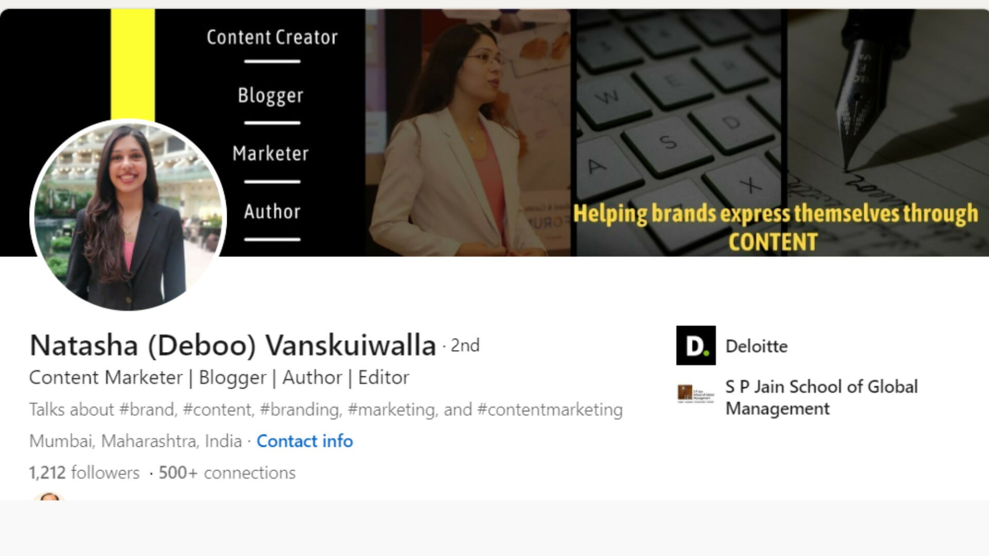
Task: Click the name Natasha (Deboo) Vanskuiwalla
Action: (x=233, y=345)
